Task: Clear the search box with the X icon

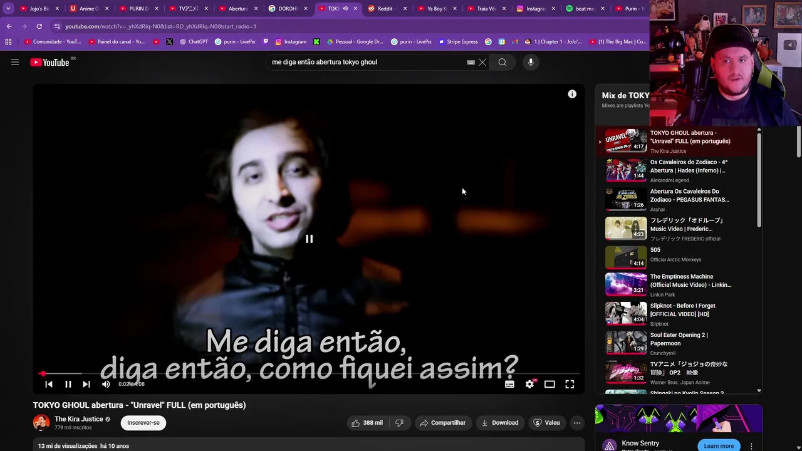Action: click(x=482, y=62)
